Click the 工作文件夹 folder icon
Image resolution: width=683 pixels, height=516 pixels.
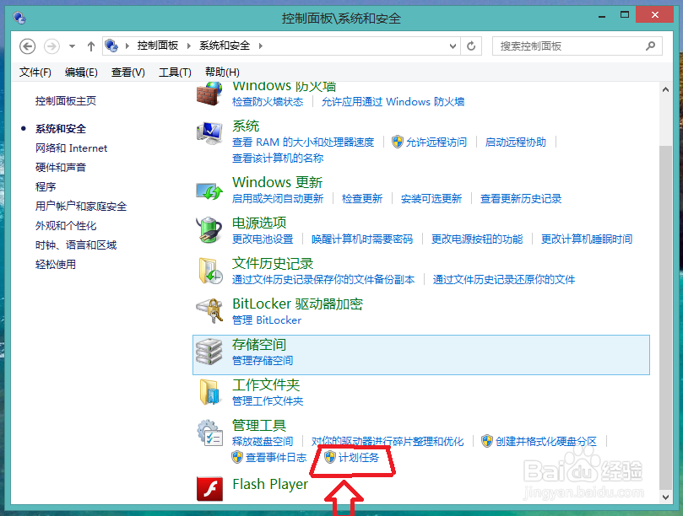[x=210, y=393]
